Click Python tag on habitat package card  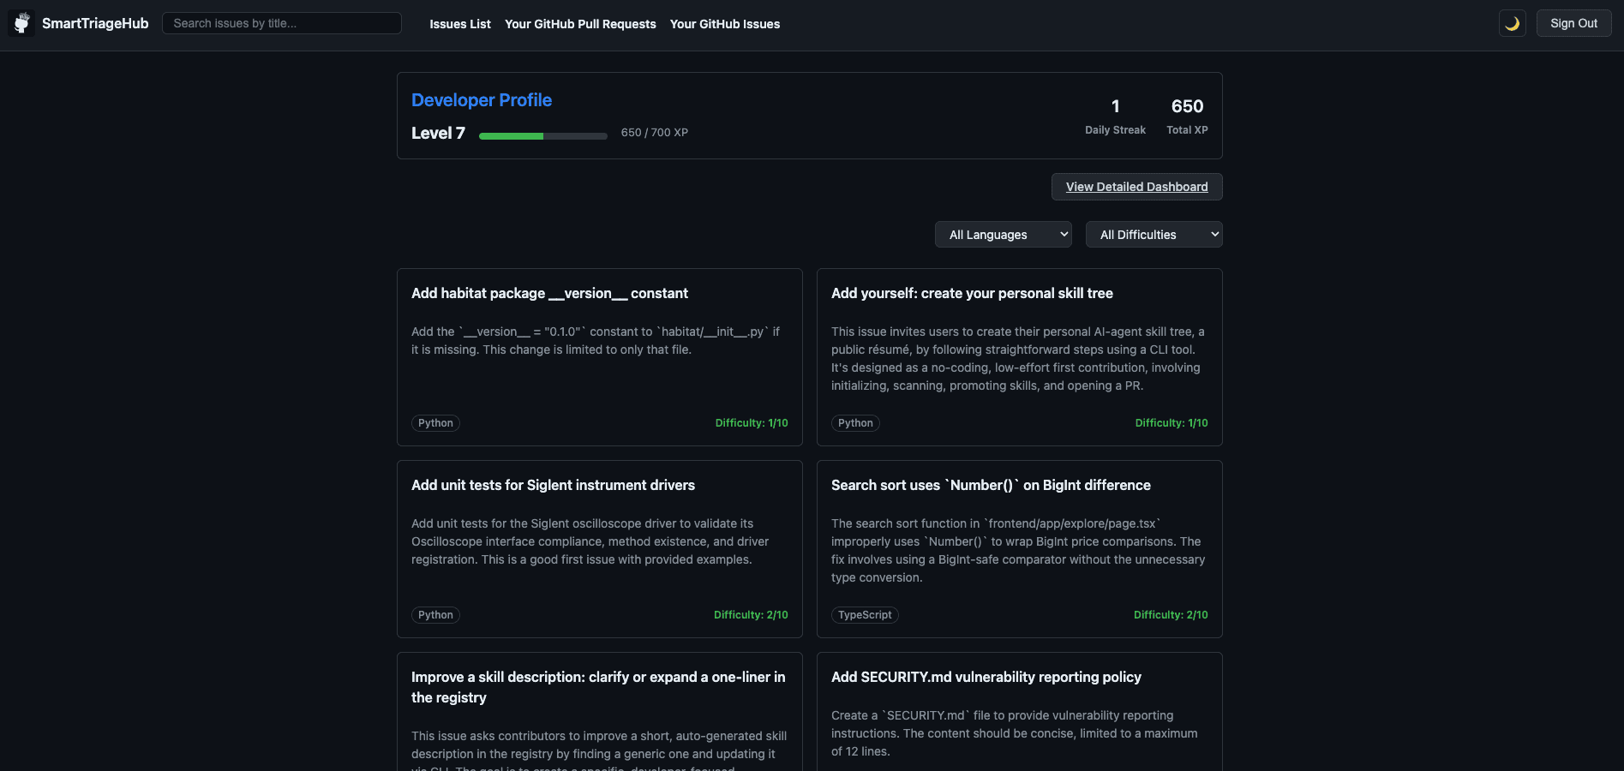[x=435, y=423]
